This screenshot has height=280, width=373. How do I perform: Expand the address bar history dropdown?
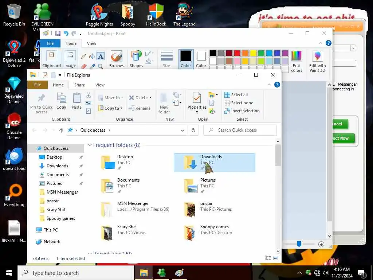click(x=182, y=130)
